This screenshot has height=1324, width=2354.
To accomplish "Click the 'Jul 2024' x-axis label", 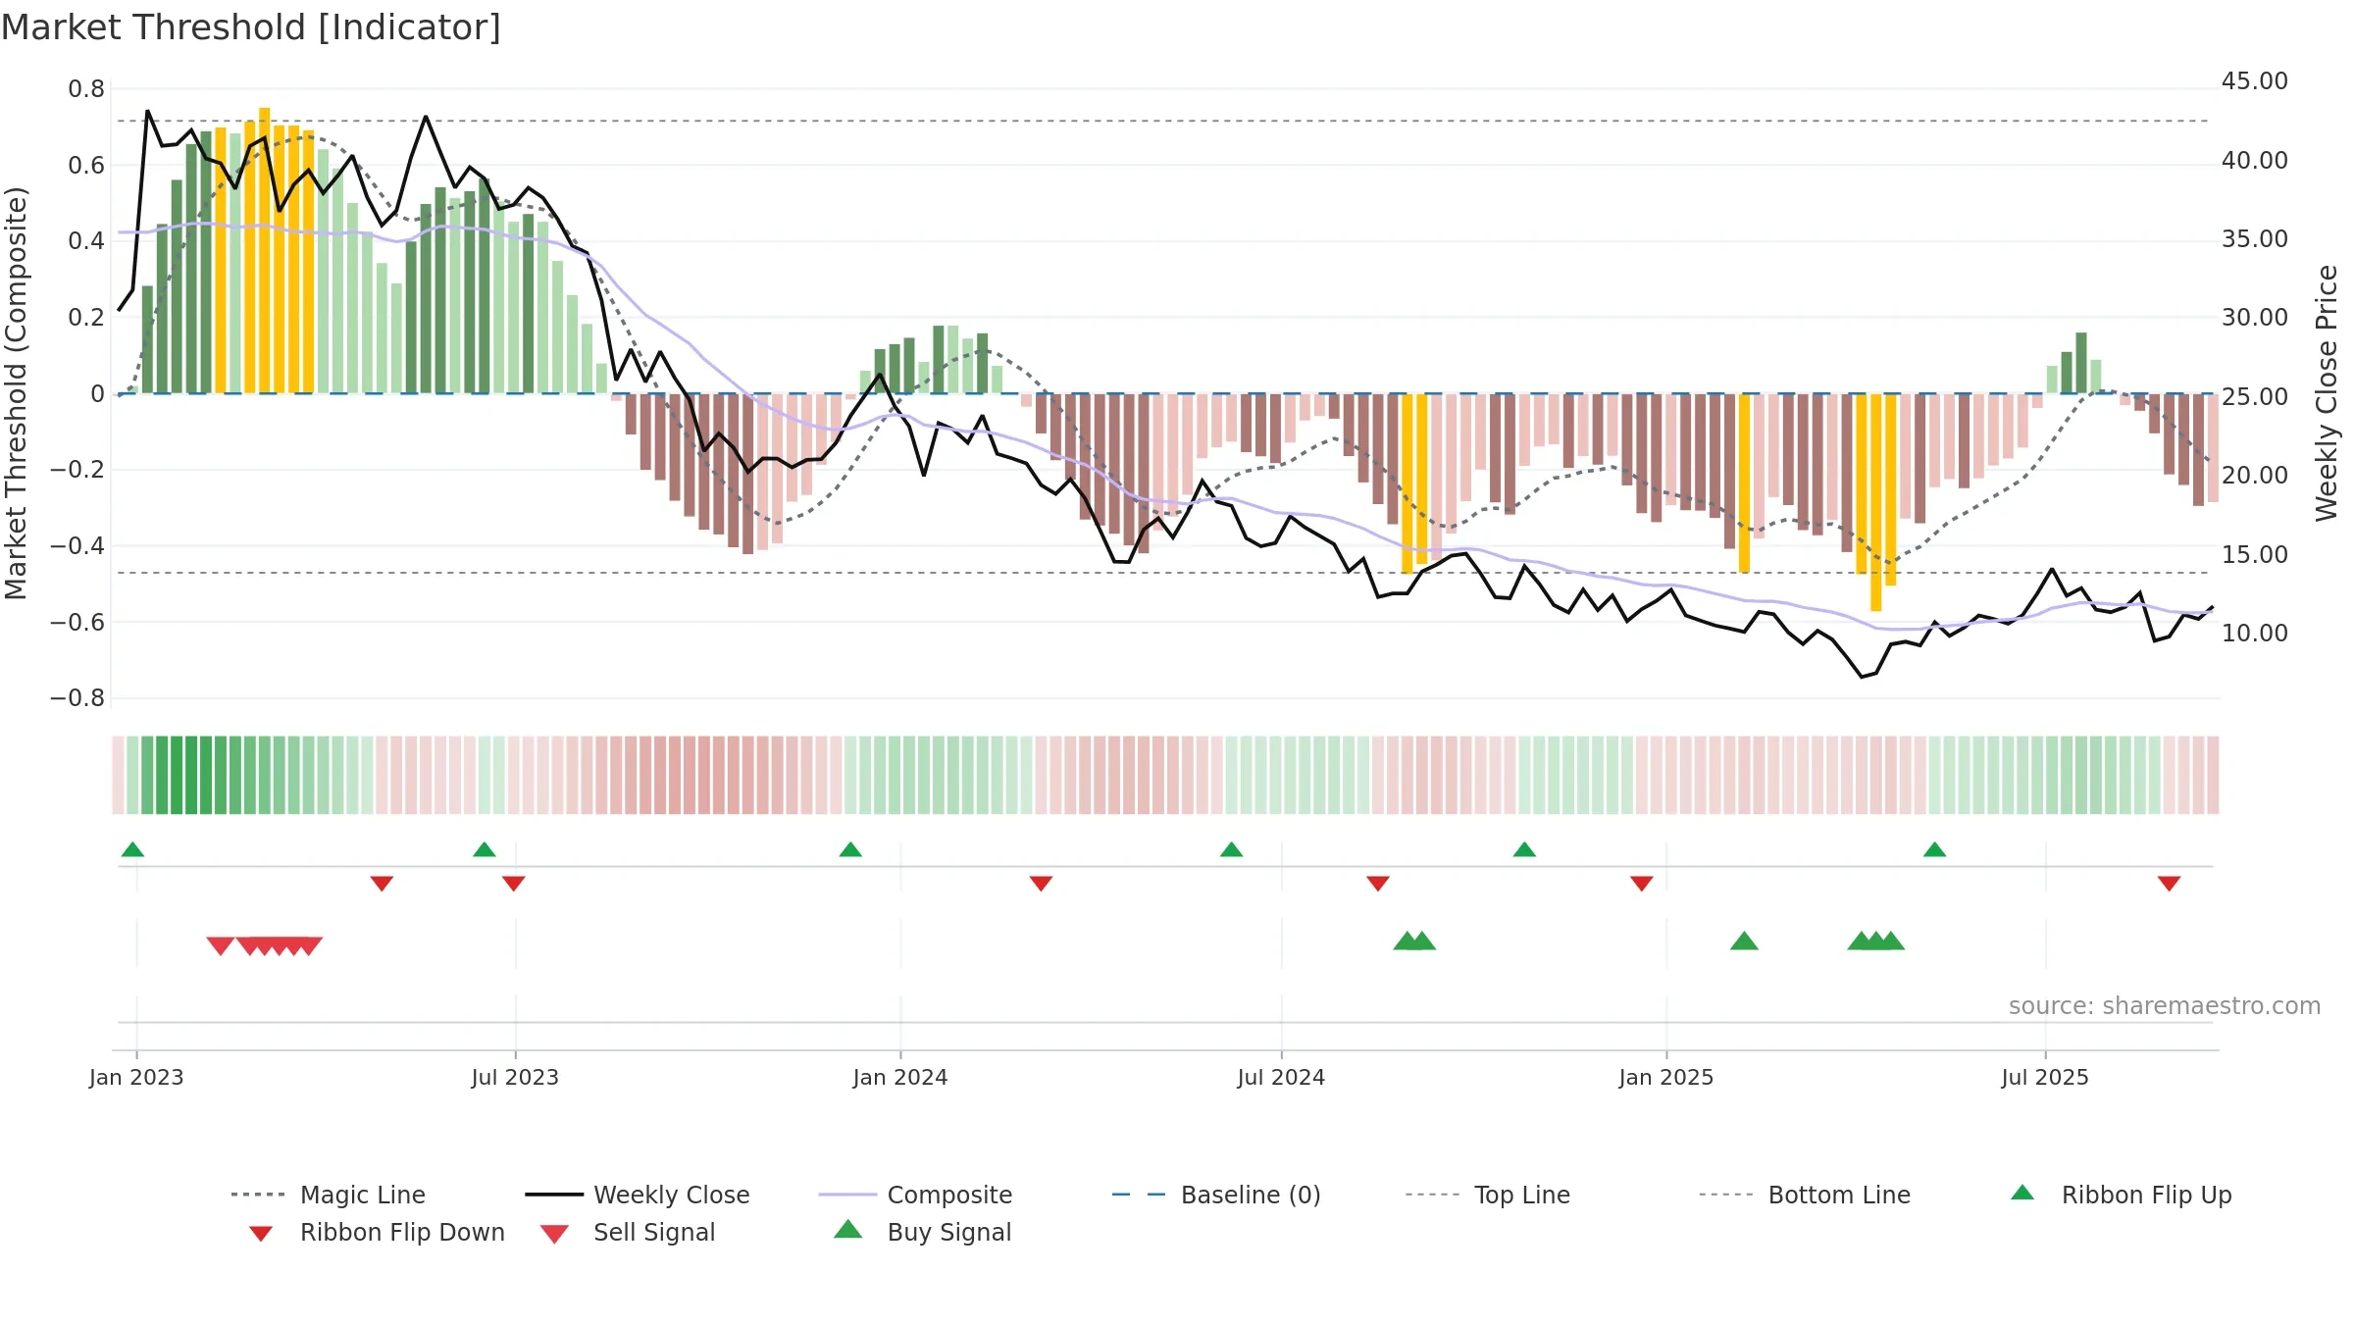I will click(1281, 1077).
